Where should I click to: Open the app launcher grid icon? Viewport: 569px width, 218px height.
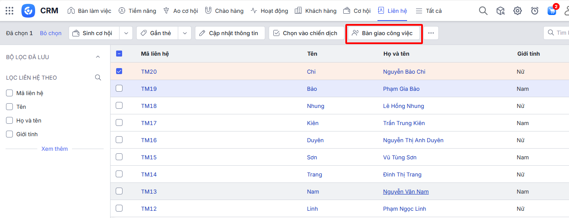click(9, 11)
